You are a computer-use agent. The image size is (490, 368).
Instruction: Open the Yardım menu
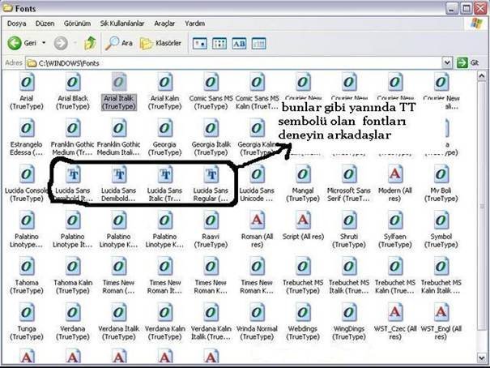[195, 24]
